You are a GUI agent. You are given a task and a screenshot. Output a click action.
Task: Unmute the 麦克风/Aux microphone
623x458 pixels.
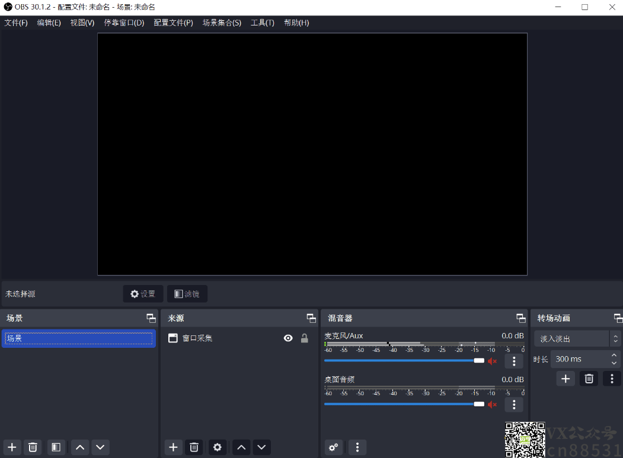[492, 360]
